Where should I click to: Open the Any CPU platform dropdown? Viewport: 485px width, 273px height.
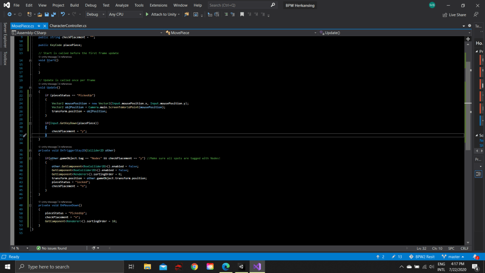[x=124, y=15]
